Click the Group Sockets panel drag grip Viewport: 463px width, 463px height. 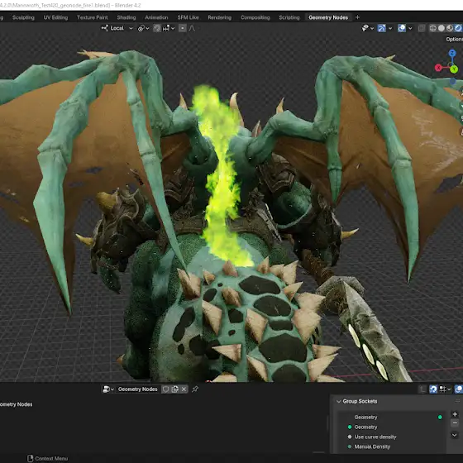tap(458, 401)
